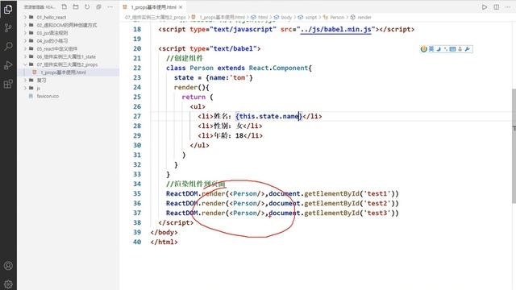
Task: Run the file with the play icon
Action: [485, 6]
